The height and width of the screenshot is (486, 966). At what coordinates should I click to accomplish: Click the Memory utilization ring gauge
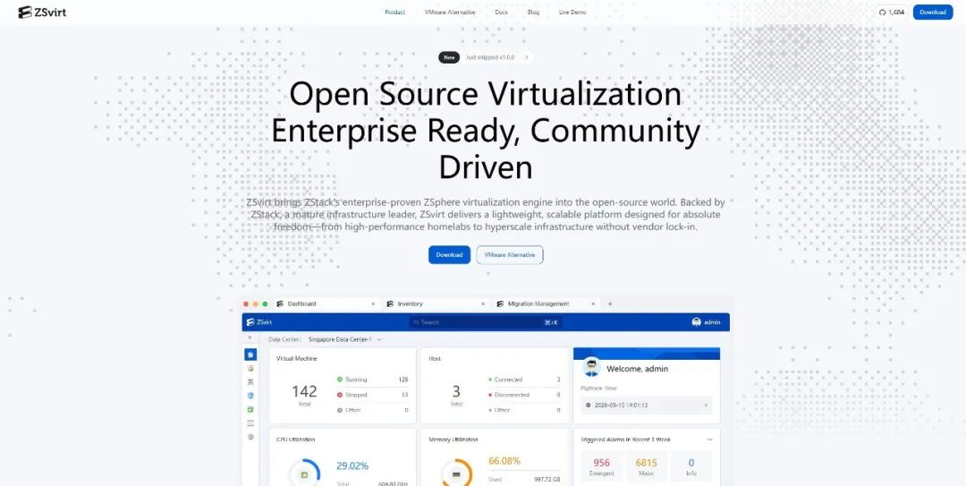click(456, 473)
